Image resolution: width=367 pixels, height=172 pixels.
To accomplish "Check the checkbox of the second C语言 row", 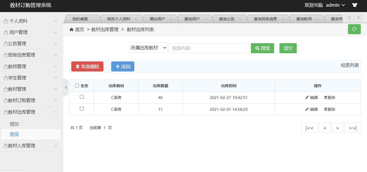I will [x=82, y=109].
